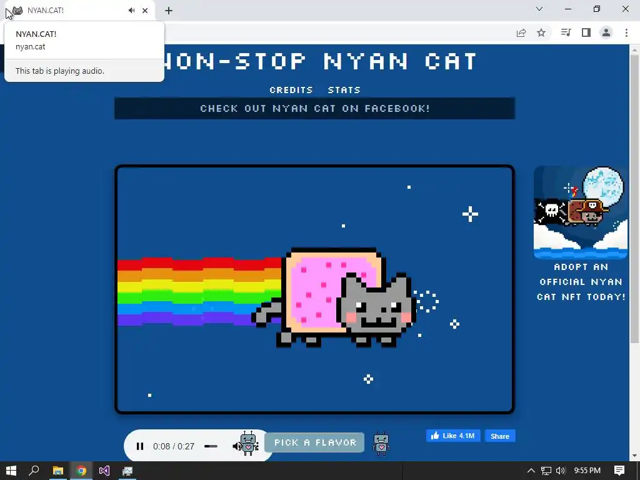The width and height of the screenshot is (640, 480).
Task: Click the 0:08 / 0:27 time display
Action: 174,446
